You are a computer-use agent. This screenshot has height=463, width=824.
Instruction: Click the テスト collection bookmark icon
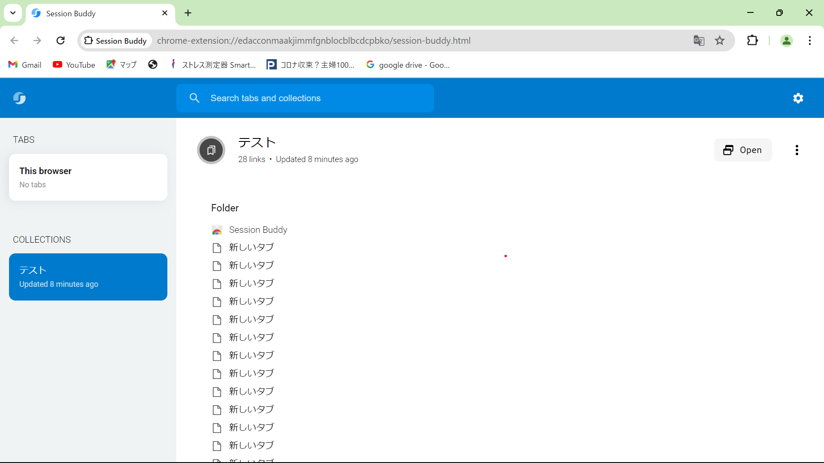click(211, 150)
